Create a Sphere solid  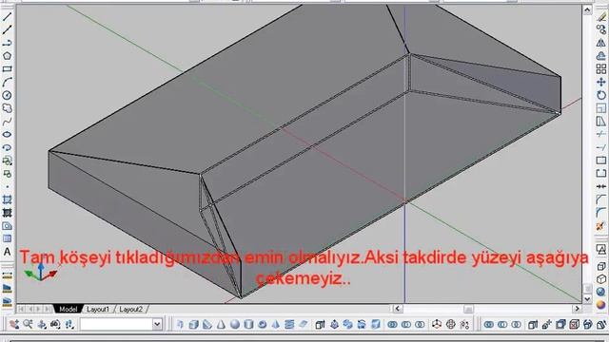pyautogui.click(x=235, y=324)
